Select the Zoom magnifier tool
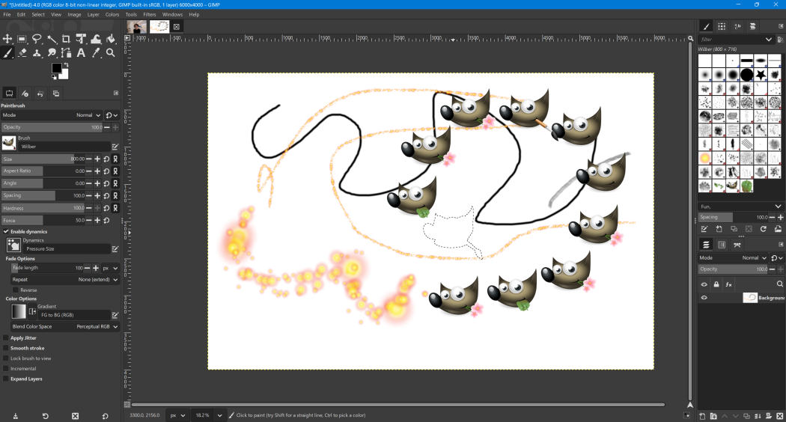This screenshot has width=786, height=422. 111,53
